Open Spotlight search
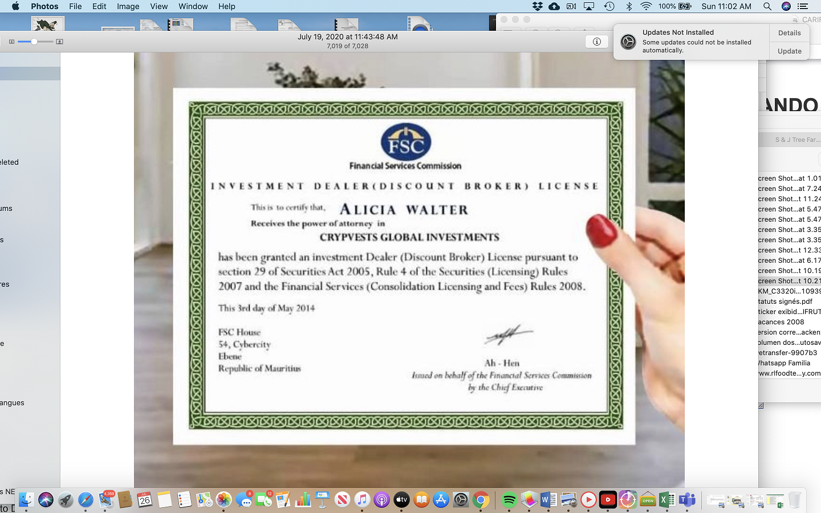This screenshot has height=513, width=821. click(x=767, y=6)
